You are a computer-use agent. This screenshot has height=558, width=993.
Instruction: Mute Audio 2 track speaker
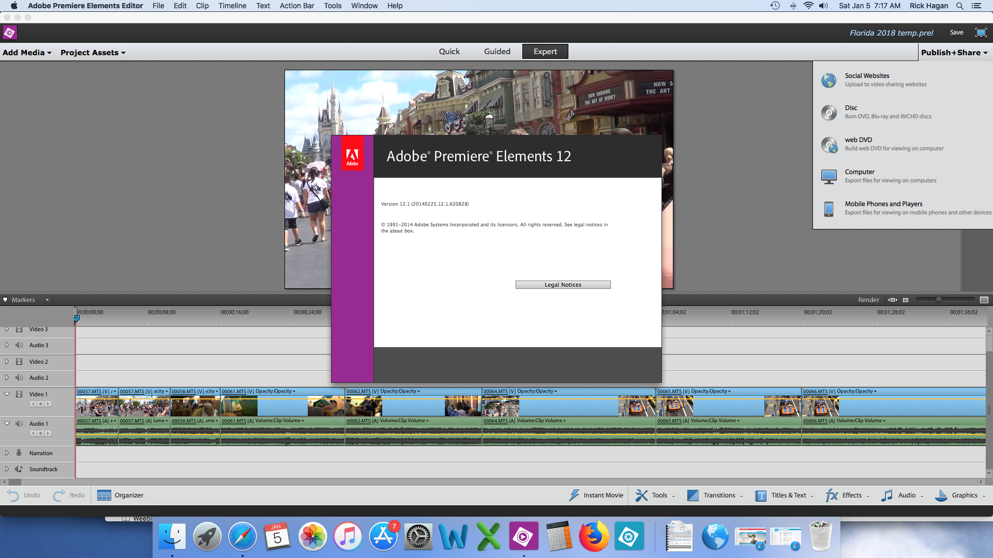coord(19,378)
